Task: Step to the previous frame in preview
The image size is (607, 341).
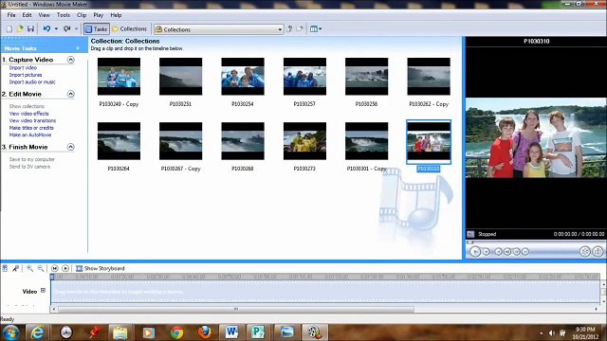Action: pos(507,252)
